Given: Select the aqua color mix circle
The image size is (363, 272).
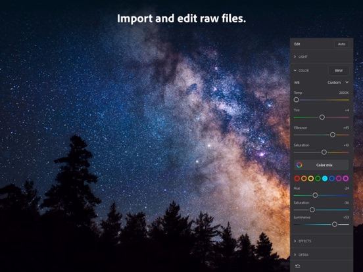Looking at the screenshot, I should [325, 178].
